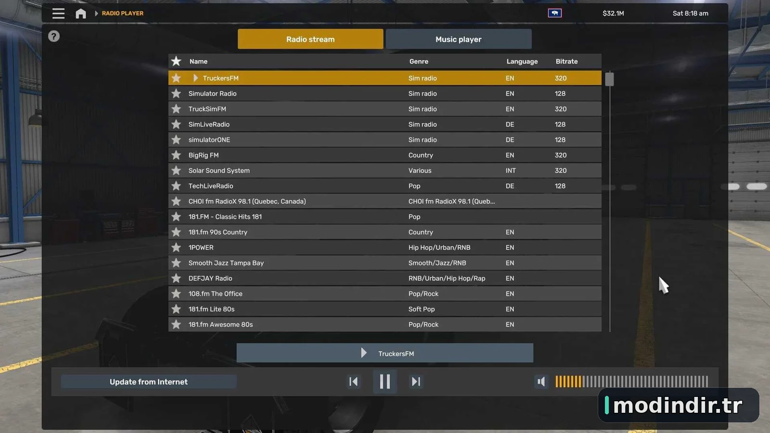Click the RADIO PLAYER breadcrumb
Screen dimensions: 770x433
123,13
